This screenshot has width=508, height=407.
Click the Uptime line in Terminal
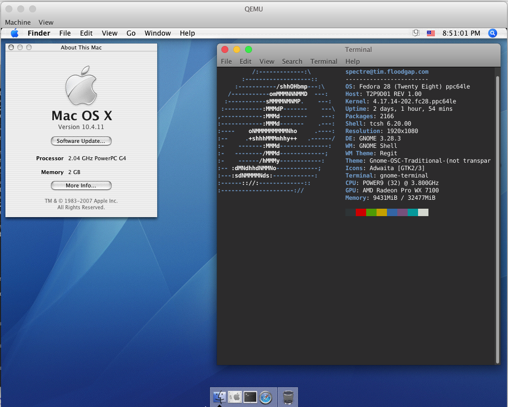[x=399, y=109]
